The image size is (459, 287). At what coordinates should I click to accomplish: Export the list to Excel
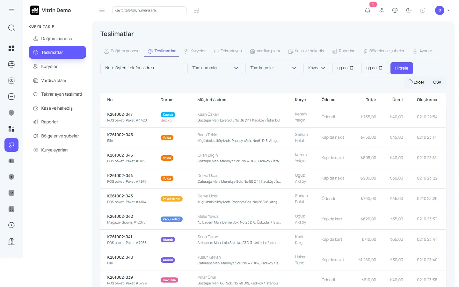coord(416,82)
